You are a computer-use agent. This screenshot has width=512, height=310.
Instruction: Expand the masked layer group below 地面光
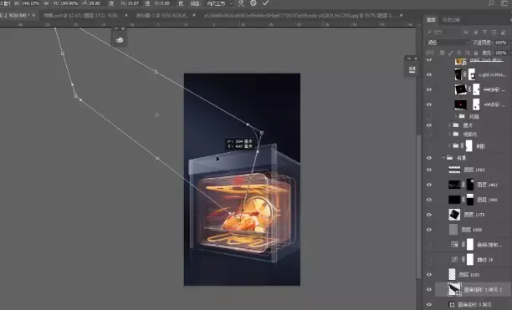pos(449,145)
